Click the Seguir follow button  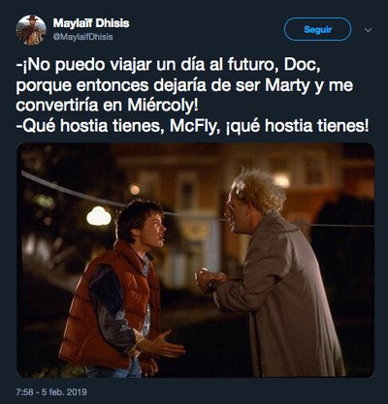tap(317, 29)
